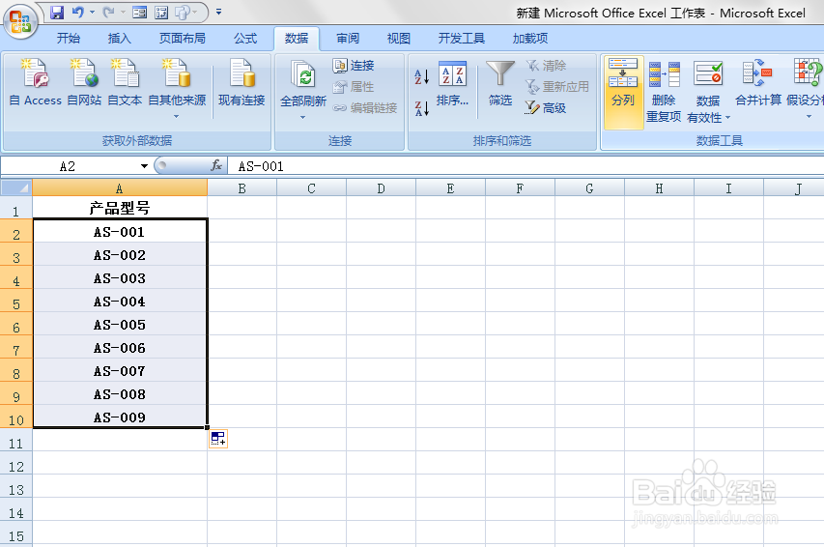The width and height of the screenshot is (824, 547).
Task: Open the 视图 (View) tab
Action: tap(398, 39)
